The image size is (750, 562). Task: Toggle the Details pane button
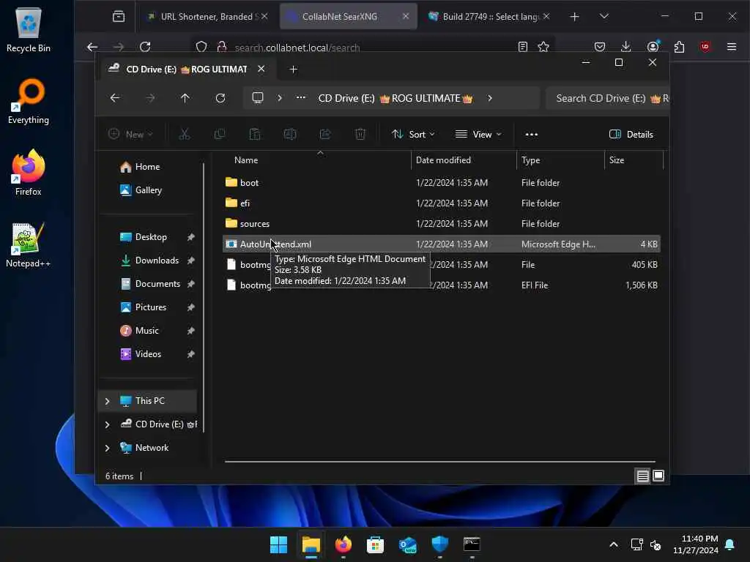coord(631,135)
